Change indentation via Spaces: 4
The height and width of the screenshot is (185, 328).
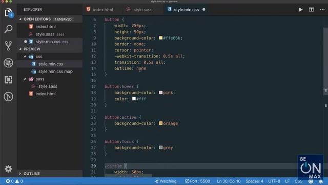point(254,181)
